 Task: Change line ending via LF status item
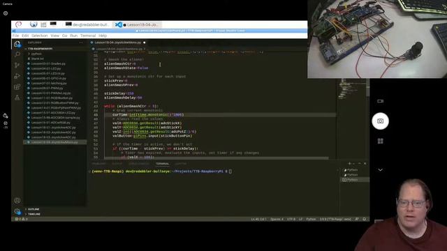[300, 219]
